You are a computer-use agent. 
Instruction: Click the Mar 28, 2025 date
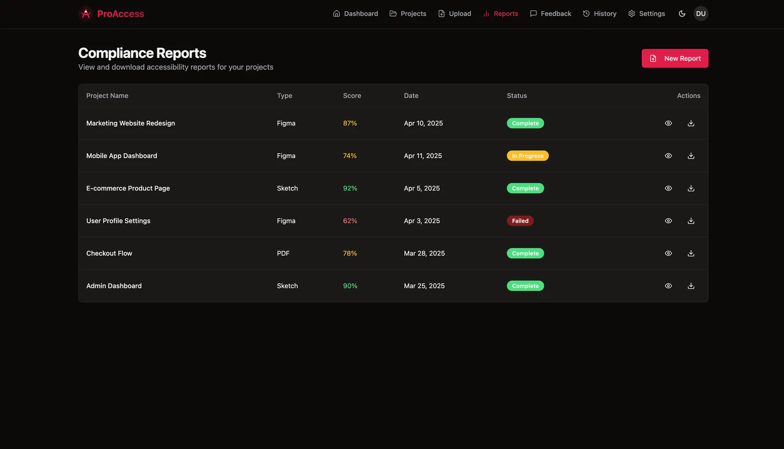point(424,253)
